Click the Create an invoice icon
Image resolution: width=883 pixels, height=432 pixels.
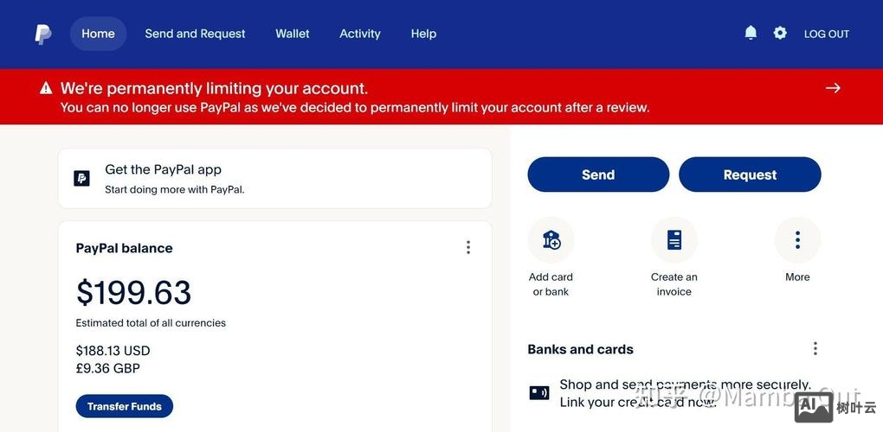(674, 240)
